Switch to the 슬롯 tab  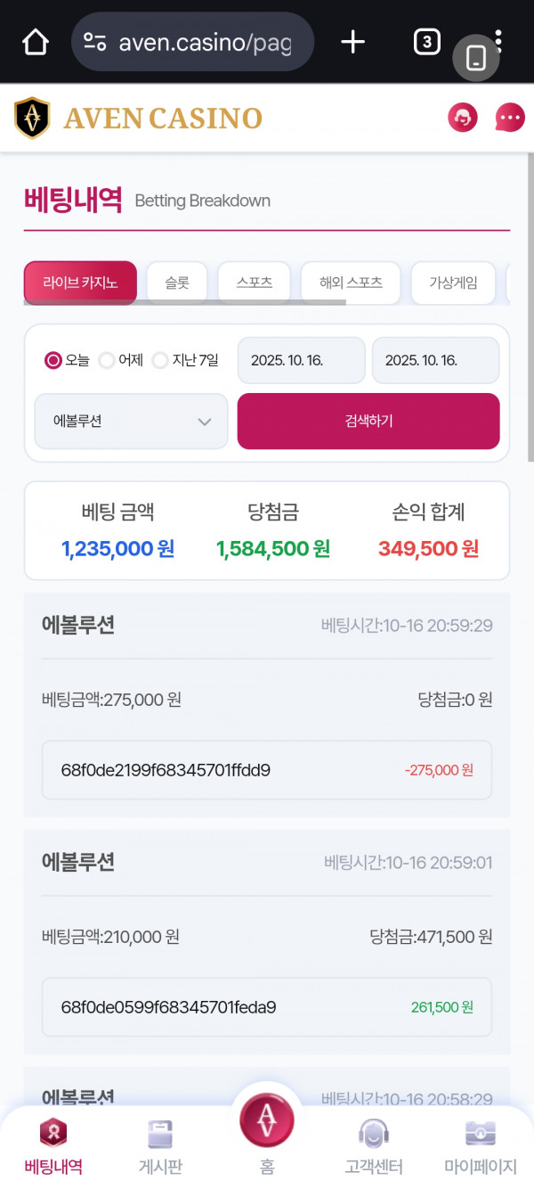click(177, 283)
